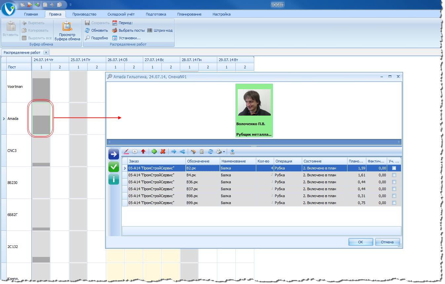Click the star note icon in dialog toolbar

[x=135, y=152]
